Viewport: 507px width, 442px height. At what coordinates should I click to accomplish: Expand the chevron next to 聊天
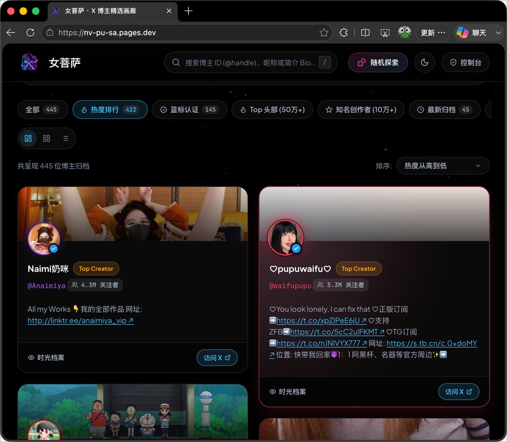pos(498,33)
